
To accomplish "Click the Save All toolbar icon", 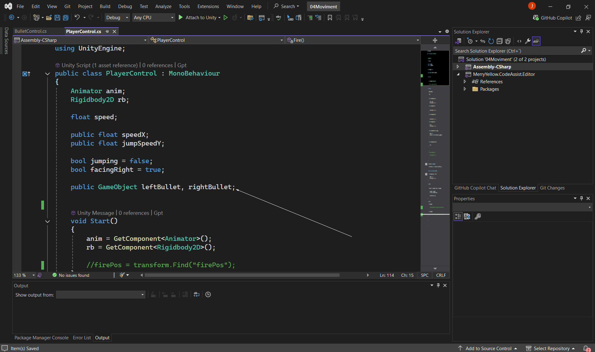I will [66, 18].
